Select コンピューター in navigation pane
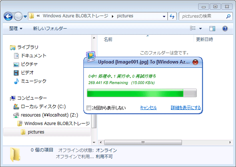 (x=32, y=98)
